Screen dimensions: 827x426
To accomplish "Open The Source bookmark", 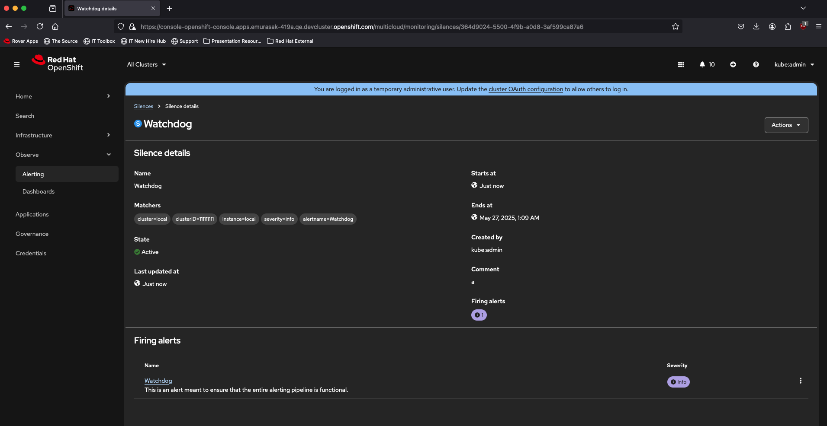I will coord(61,41).
